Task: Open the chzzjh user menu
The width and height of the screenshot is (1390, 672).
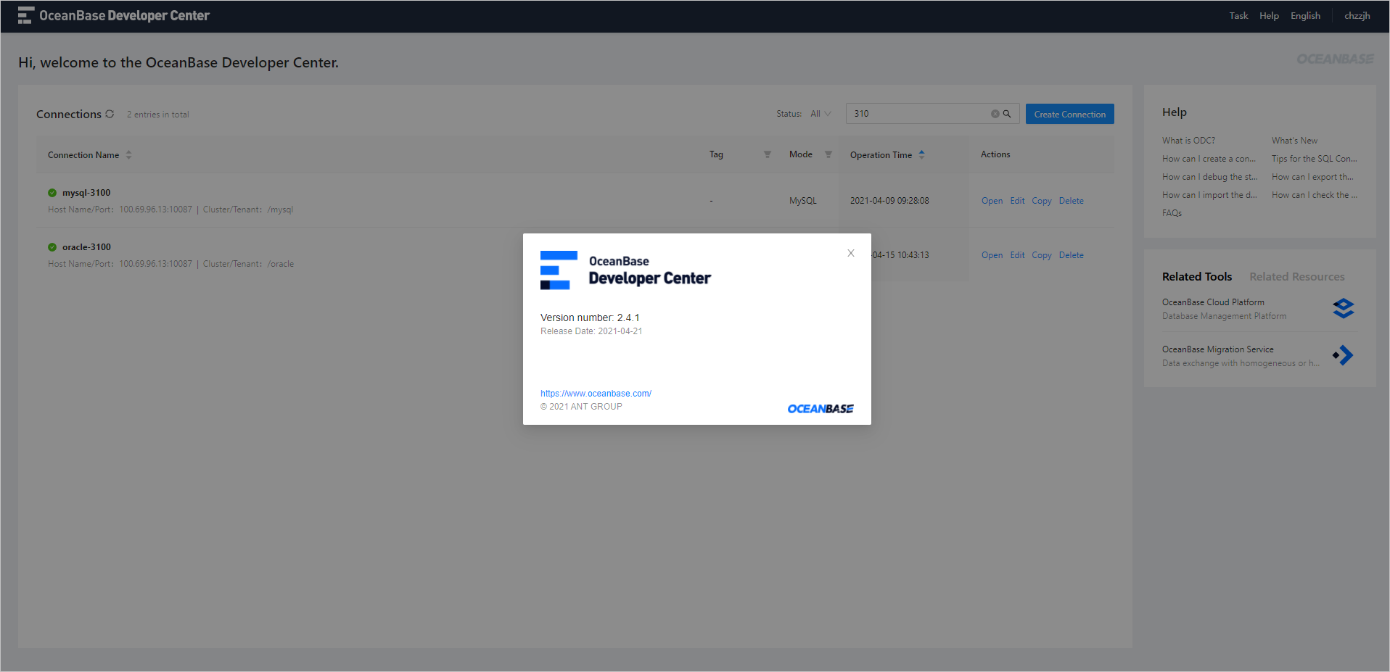Action: (x=1357, y=16)
